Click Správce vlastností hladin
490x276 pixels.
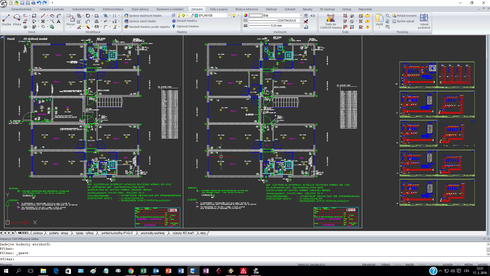(143, 16)
